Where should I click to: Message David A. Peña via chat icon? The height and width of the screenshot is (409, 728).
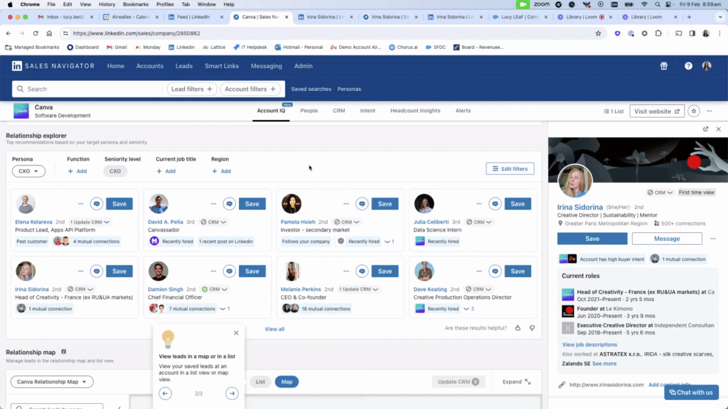(230, 204)
